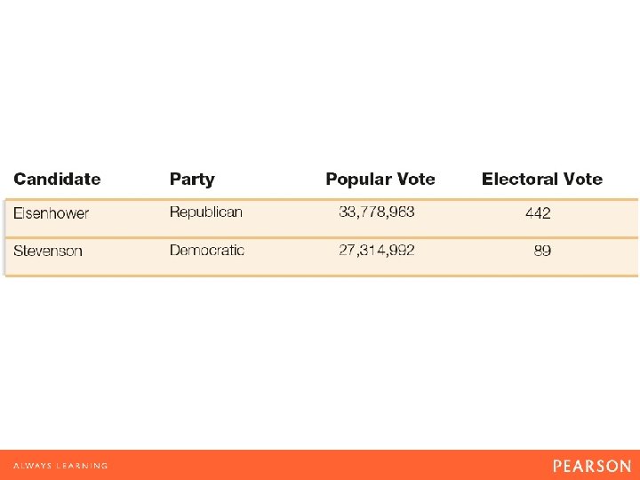Click the Popular Vote column header
The height and width of the screenshot is (480, 640).
pyautogui.click(x=380, y=179)
